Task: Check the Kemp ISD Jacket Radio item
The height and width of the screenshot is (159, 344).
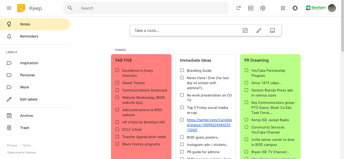Action: pyautogui.click(x=246, y=120)
